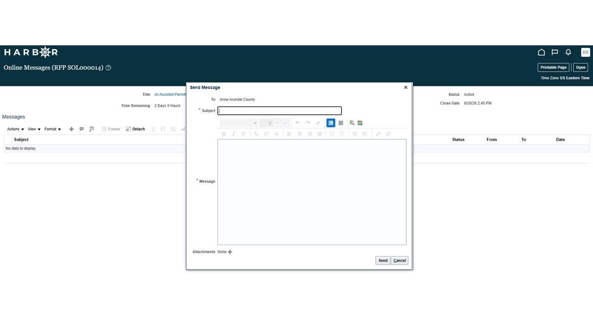Sort by the Date column header

561,139
